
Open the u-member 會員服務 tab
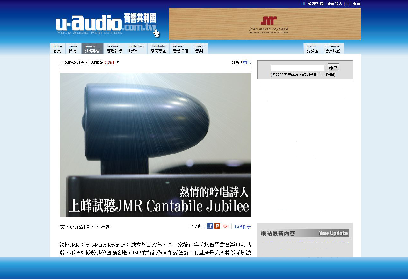(x=333, y=48)
